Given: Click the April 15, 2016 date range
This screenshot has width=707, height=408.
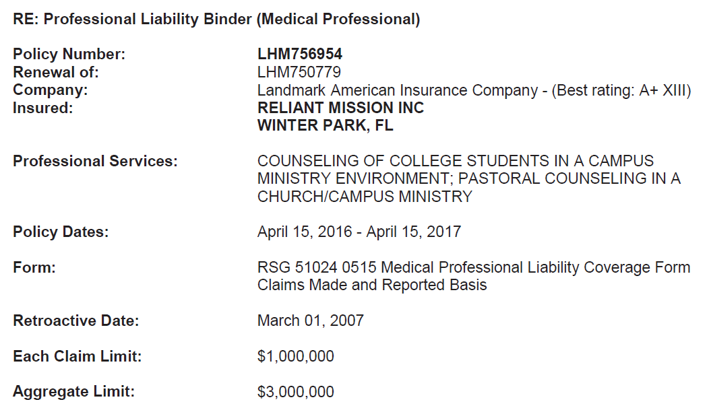Looking at the screenshot, I should (x=359, y=232).
